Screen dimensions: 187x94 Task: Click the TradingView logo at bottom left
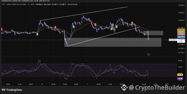(12, 90)
